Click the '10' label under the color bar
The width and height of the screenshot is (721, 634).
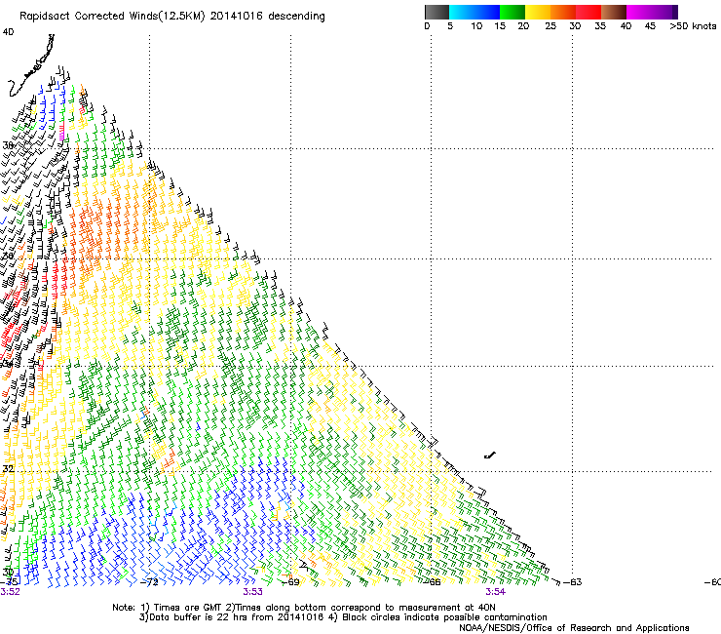point(476,26)
